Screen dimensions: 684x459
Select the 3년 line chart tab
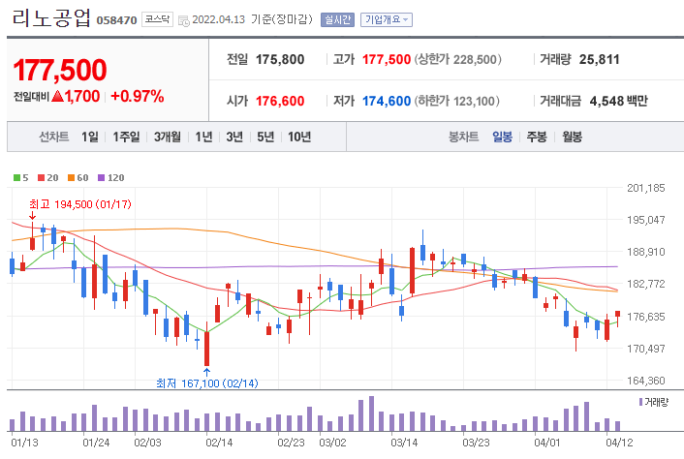pos(234,137)
